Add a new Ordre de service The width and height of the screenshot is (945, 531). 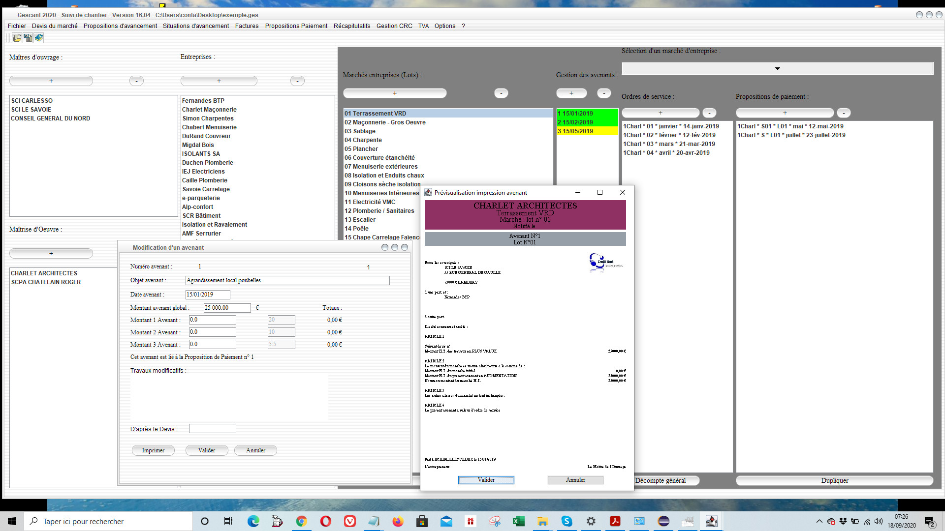661,113
